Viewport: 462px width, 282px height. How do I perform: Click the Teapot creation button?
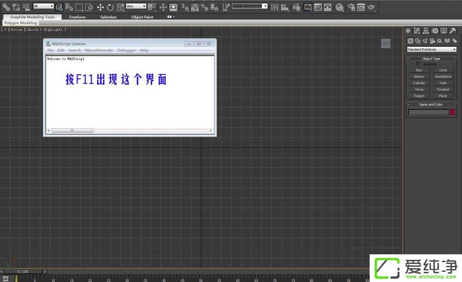419,96
